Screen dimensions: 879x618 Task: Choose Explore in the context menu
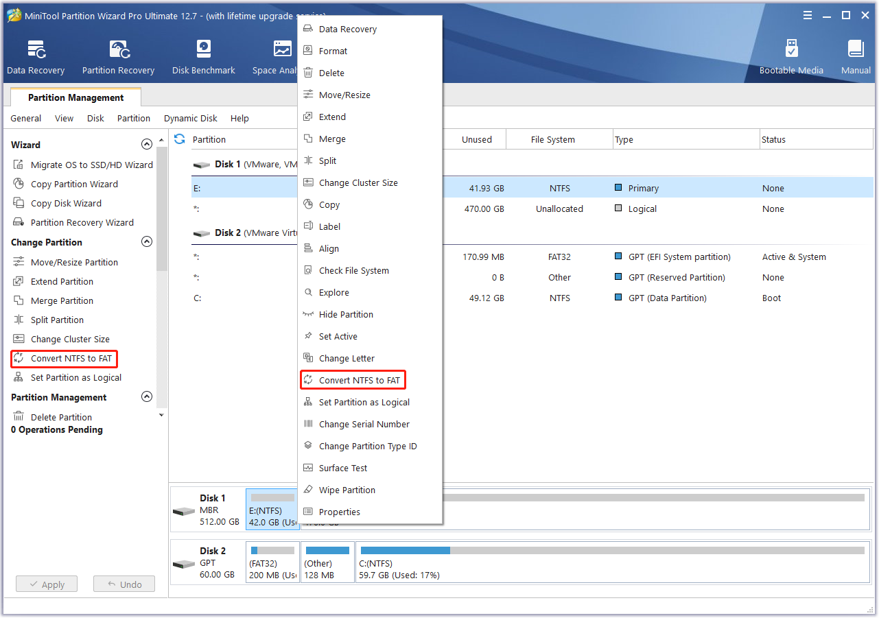(370, 292)
